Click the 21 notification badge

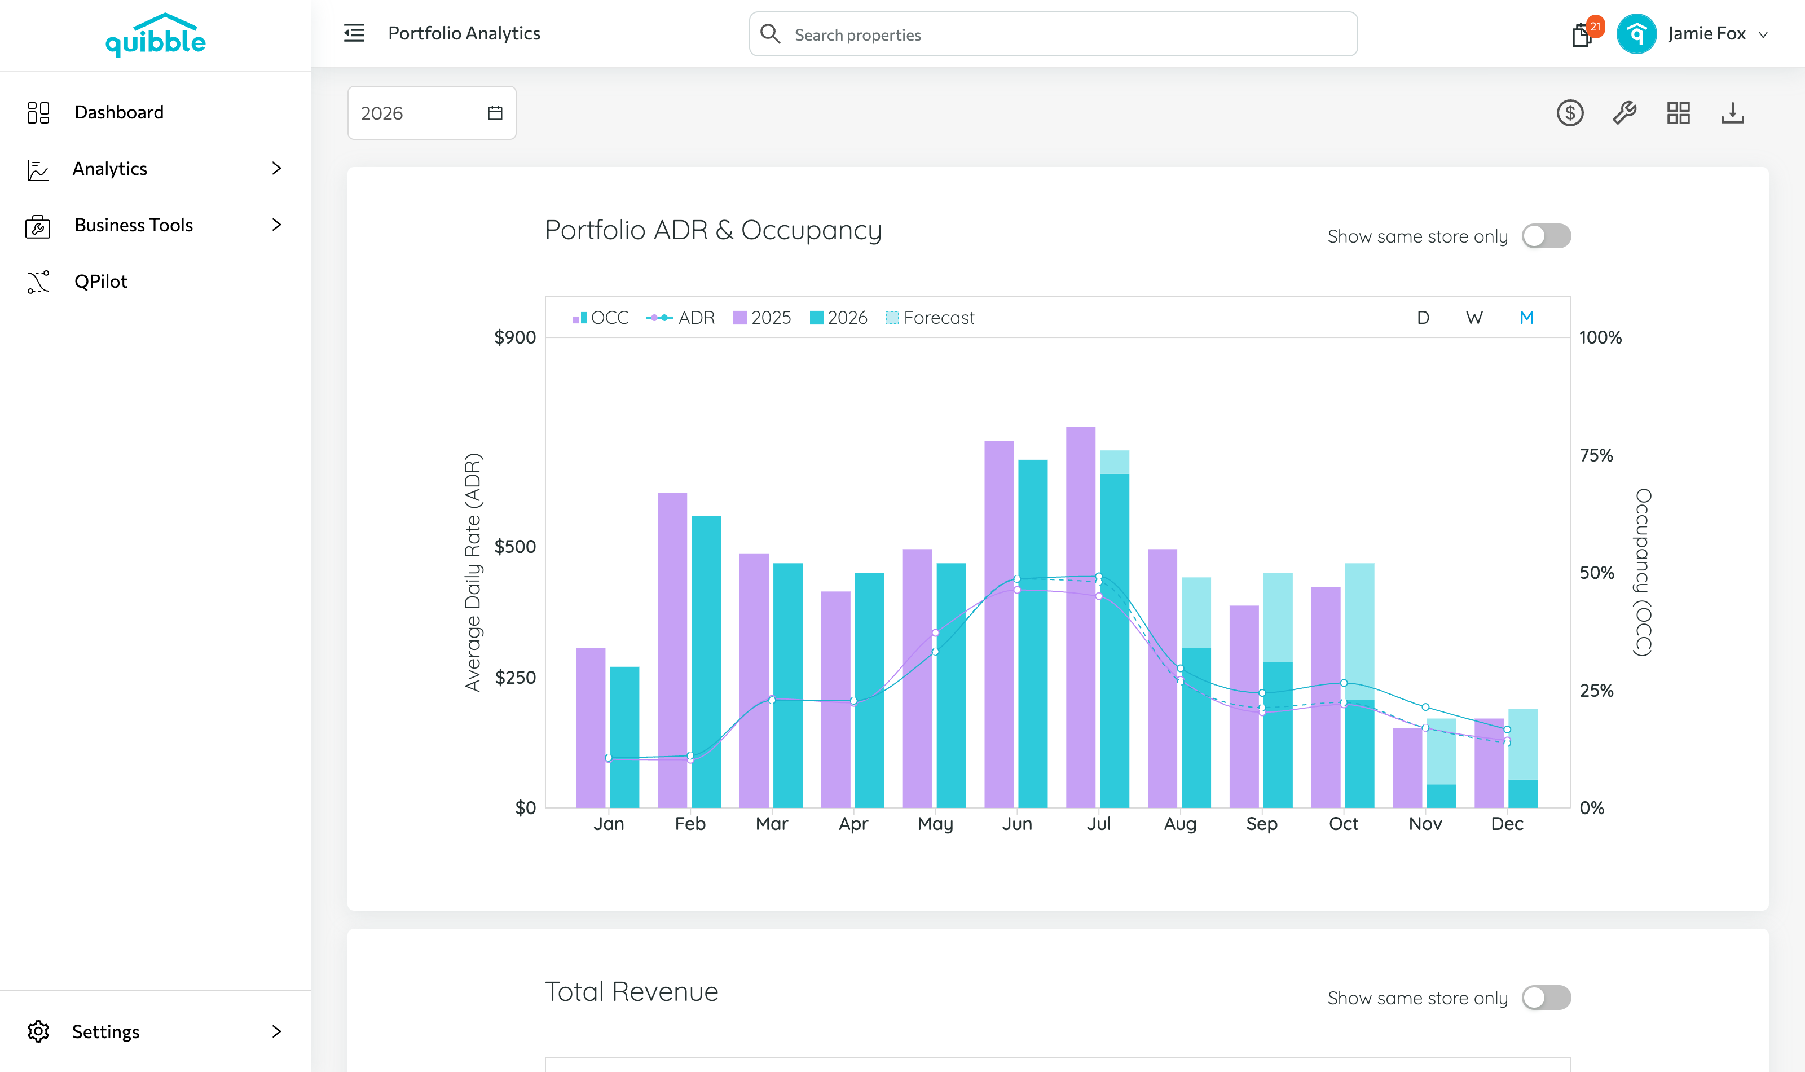click(x=1595, y=26)
